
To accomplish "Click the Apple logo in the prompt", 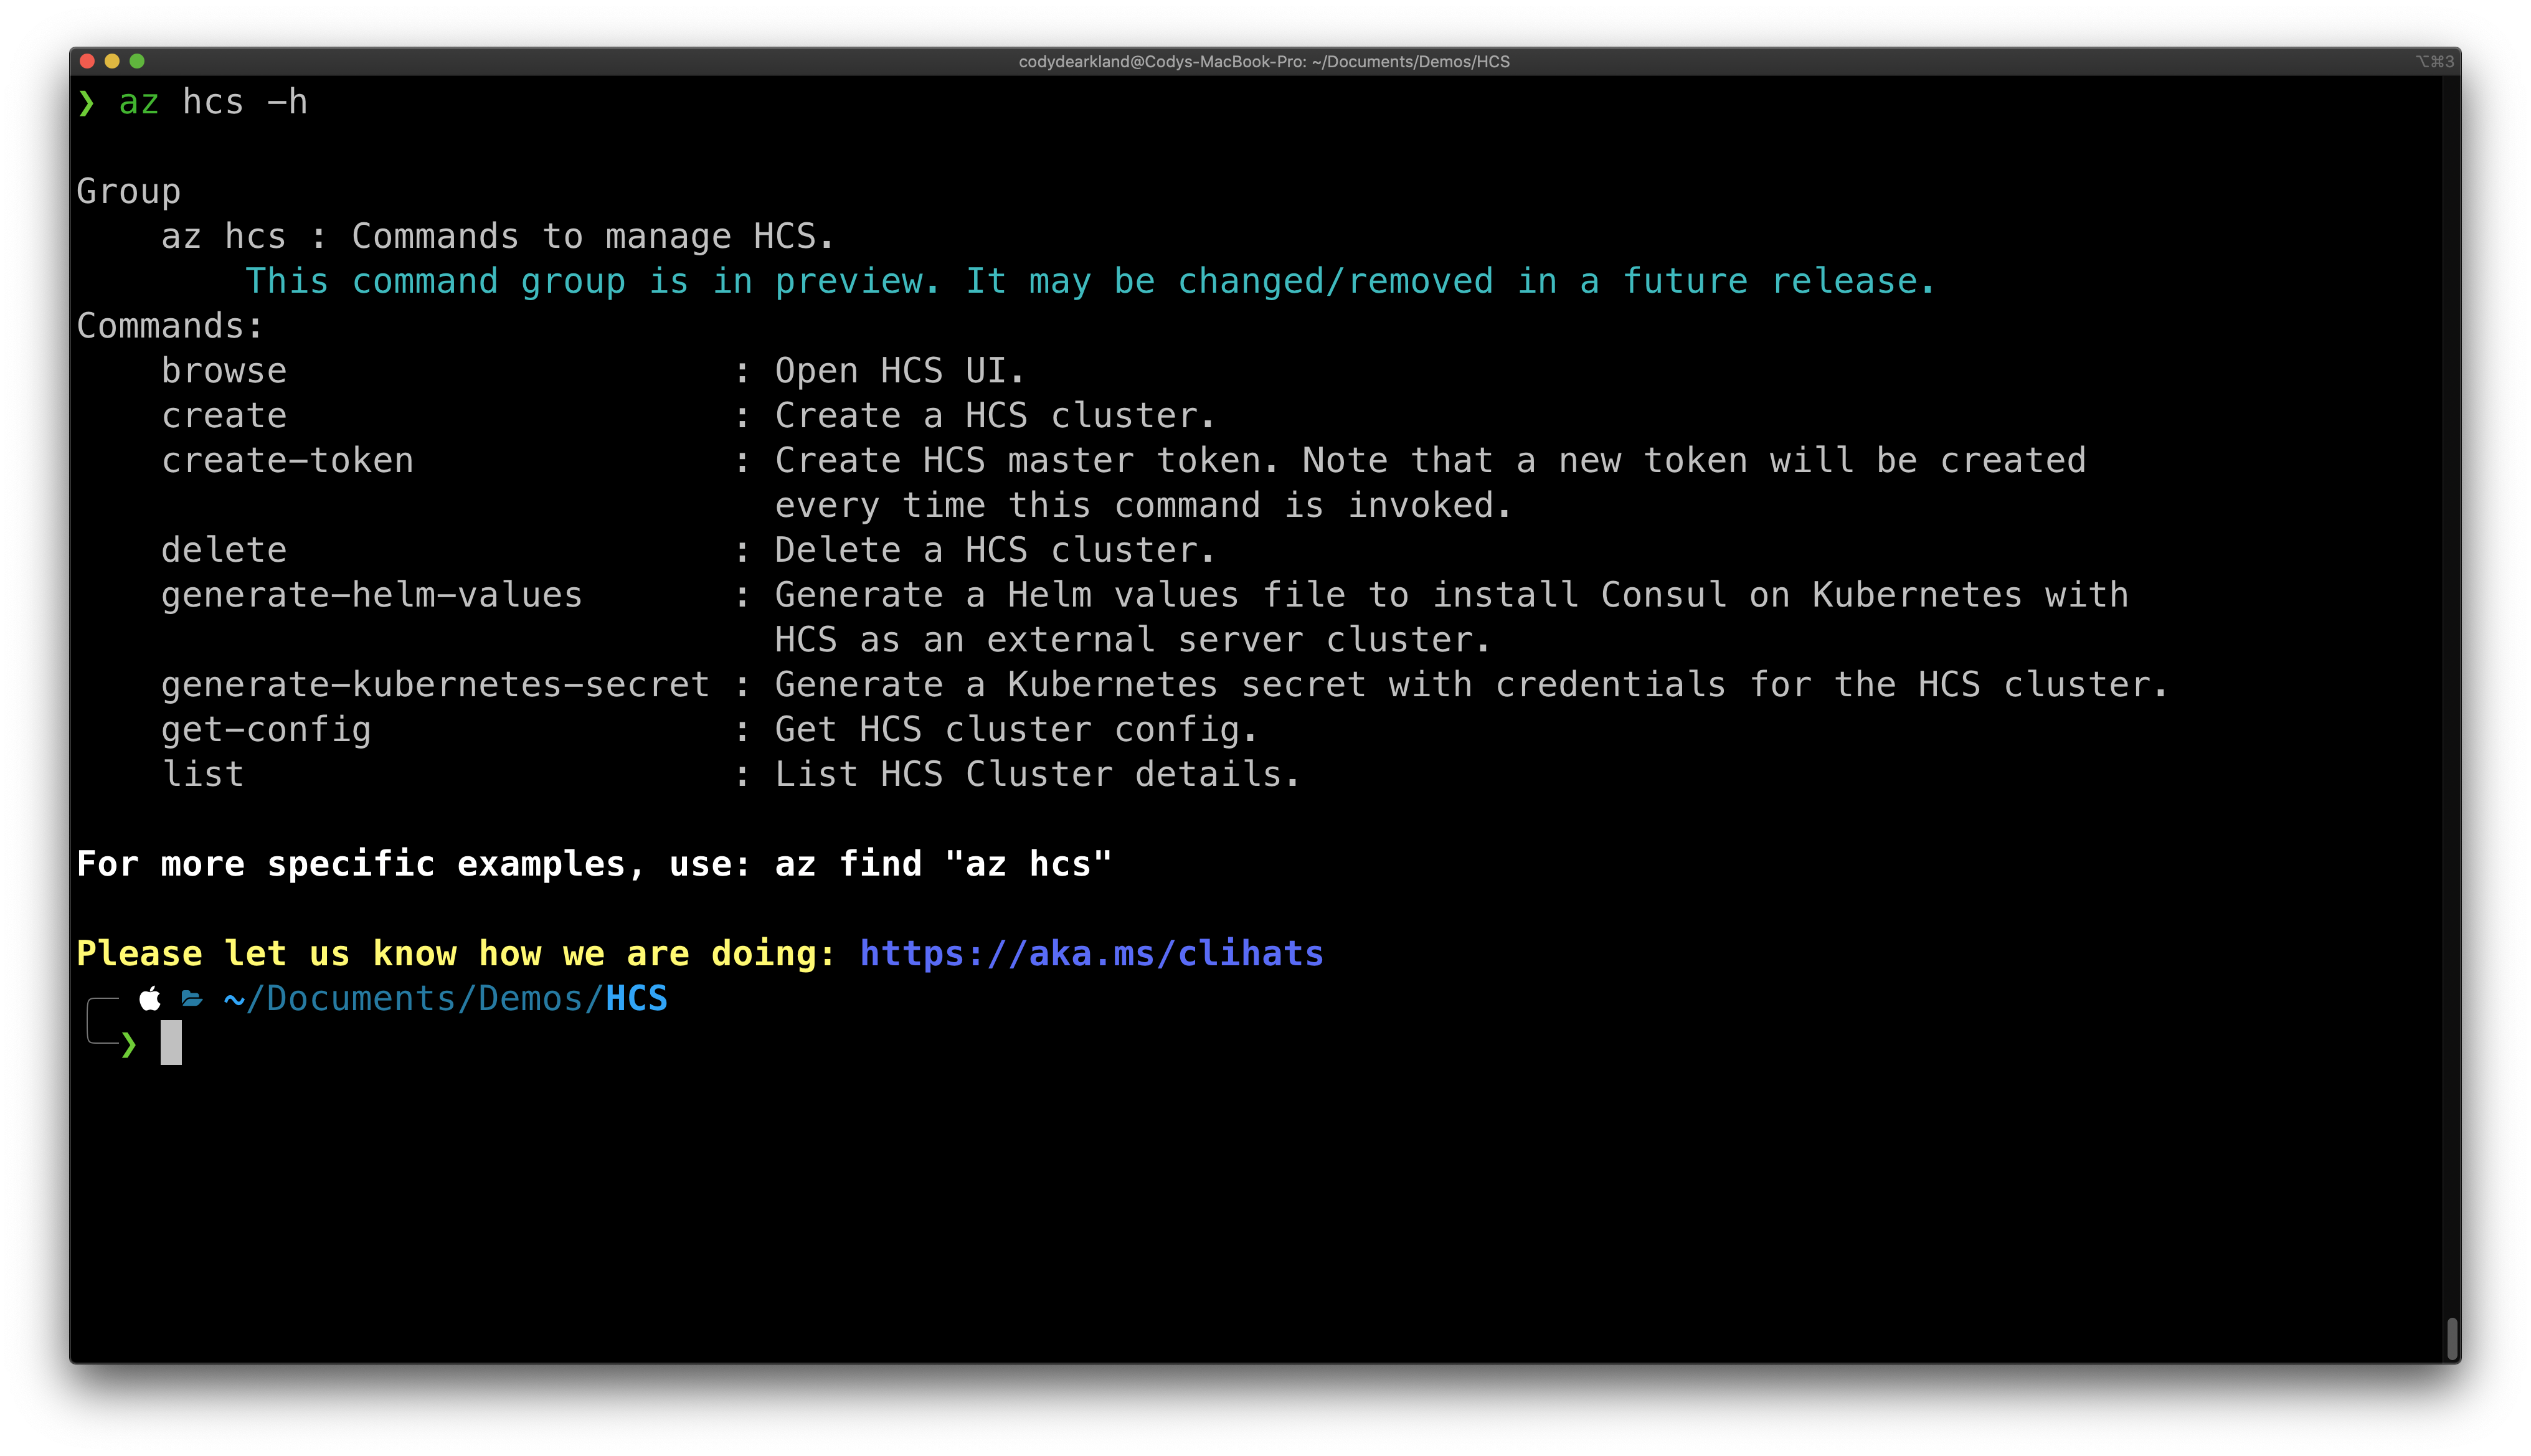I will (x=150, y=998).
